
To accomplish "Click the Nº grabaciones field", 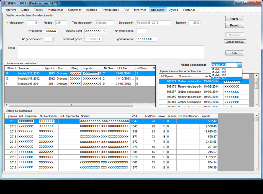I will [142, 31].
